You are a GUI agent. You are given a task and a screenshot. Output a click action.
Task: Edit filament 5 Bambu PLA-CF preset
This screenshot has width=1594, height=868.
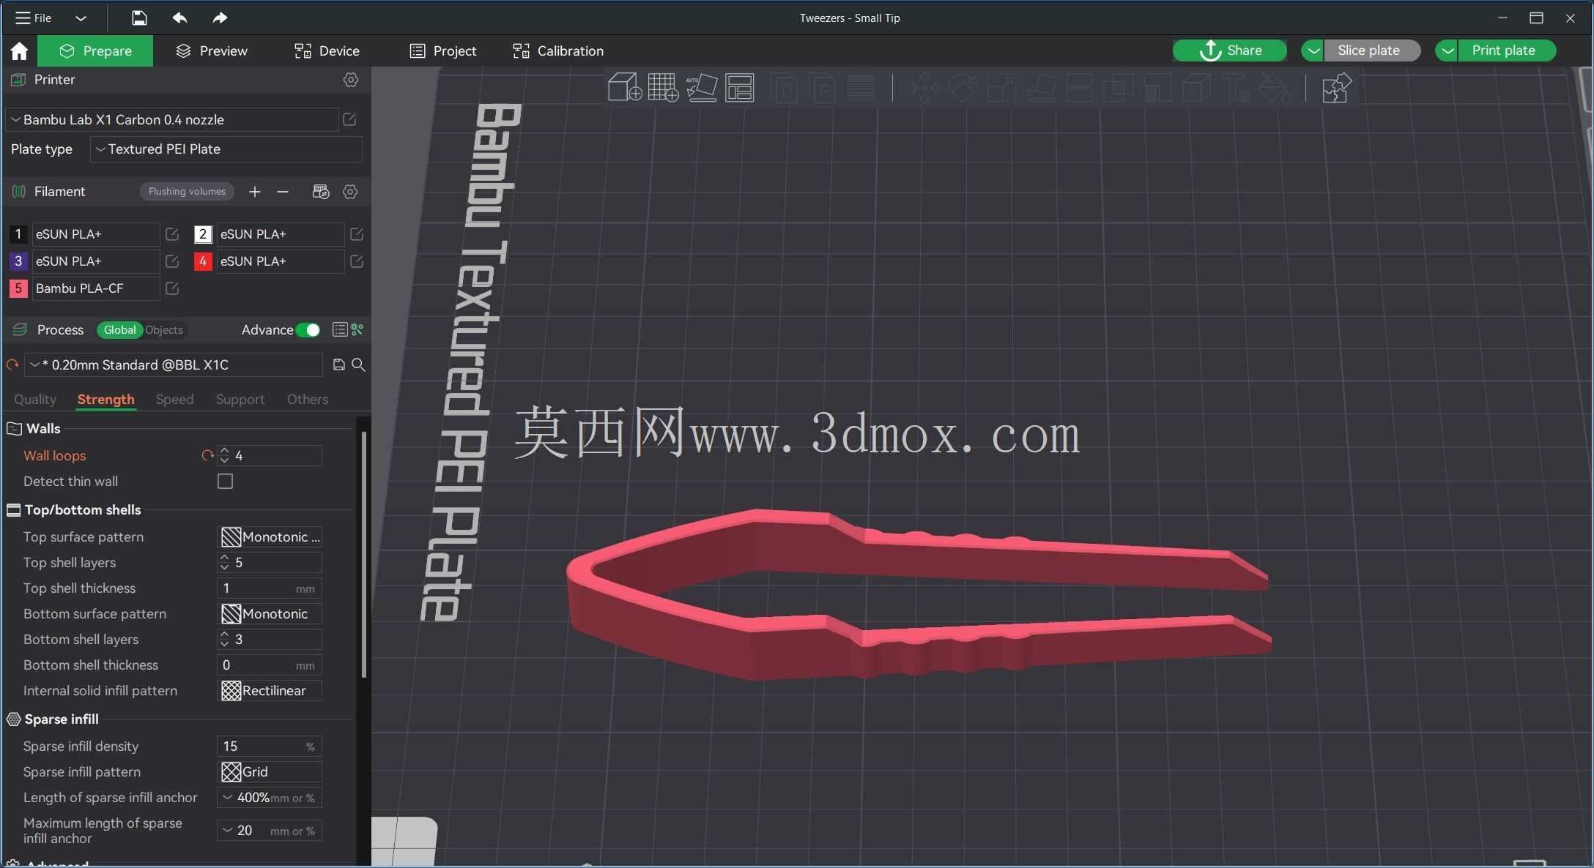coord(172,288)
